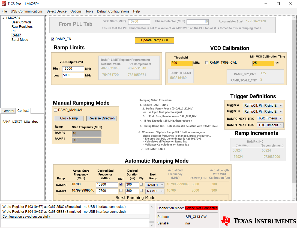Click the Phase Detector (MHz) field
Screen dimensions: 297x228
[197, 22]
